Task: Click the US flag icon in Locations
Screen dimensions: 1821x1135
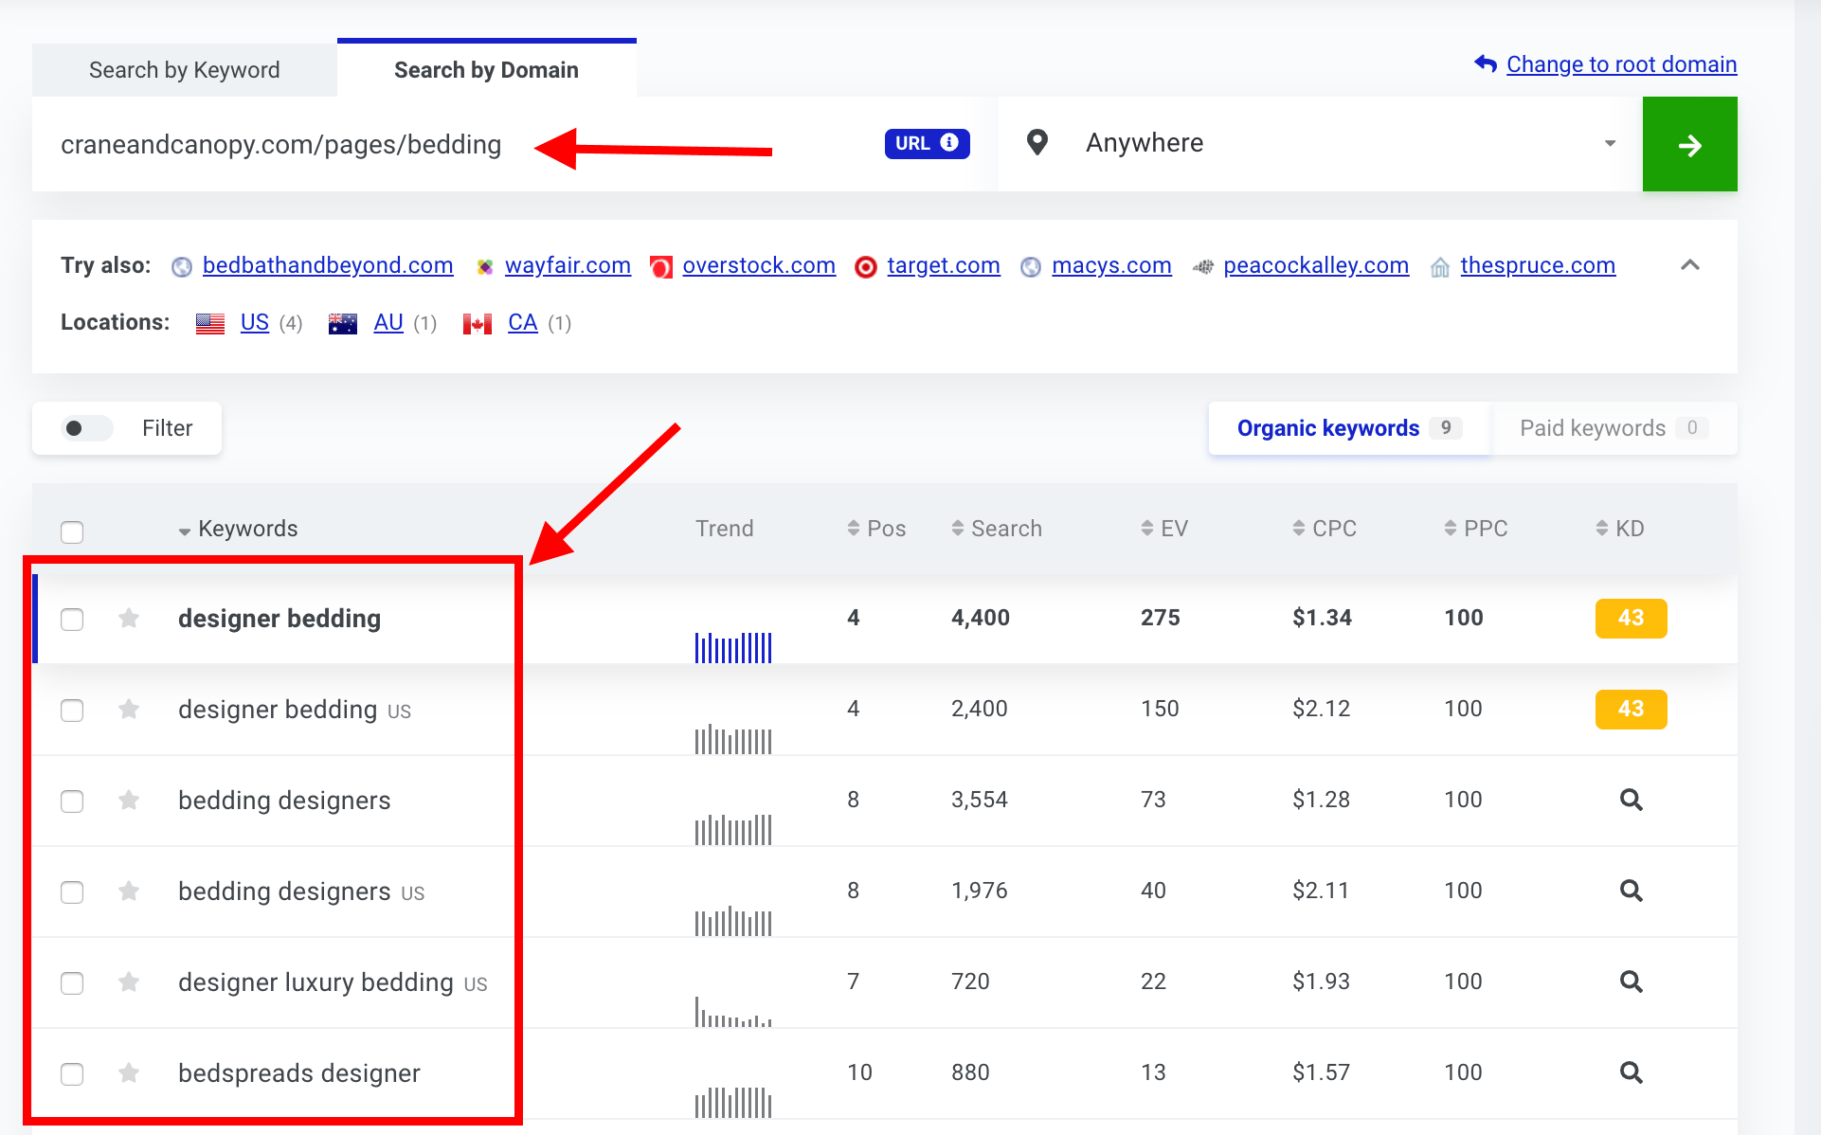Action: (x=209, y=322)
